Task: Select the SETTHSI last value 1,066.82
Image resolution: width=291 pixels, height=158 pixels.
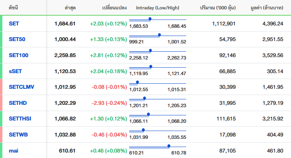Action: [x=65, y=118]
